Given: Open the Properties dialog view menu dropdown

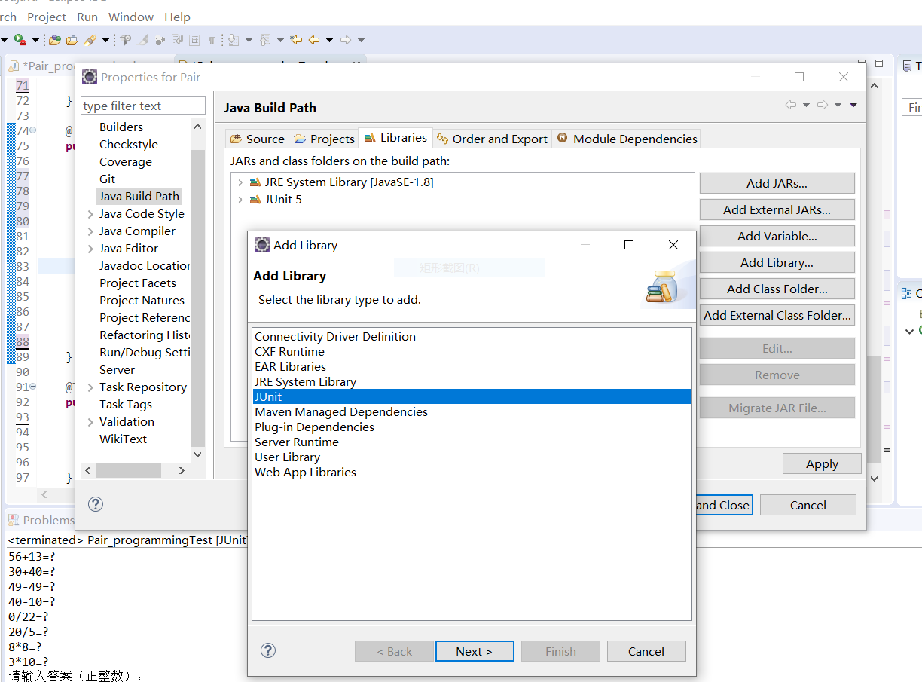Looking at the screenshot, I should tap(853, 106).
